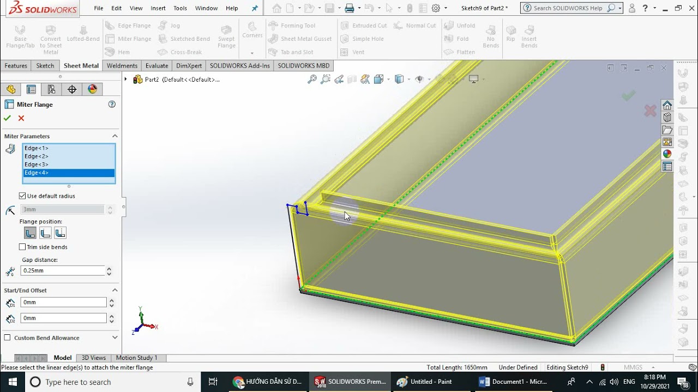
Task: Open the DimXpertManager tab icon
Action: coord(72,89)
